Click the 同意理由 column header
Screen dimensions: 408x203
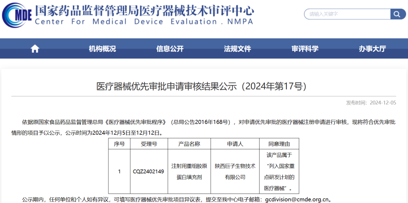[279, 144]
